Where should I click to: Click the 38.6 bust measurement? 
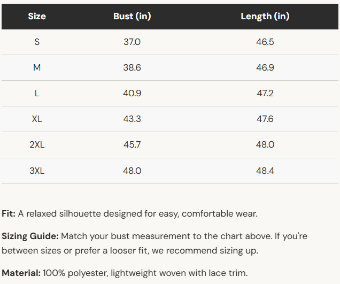132,67
